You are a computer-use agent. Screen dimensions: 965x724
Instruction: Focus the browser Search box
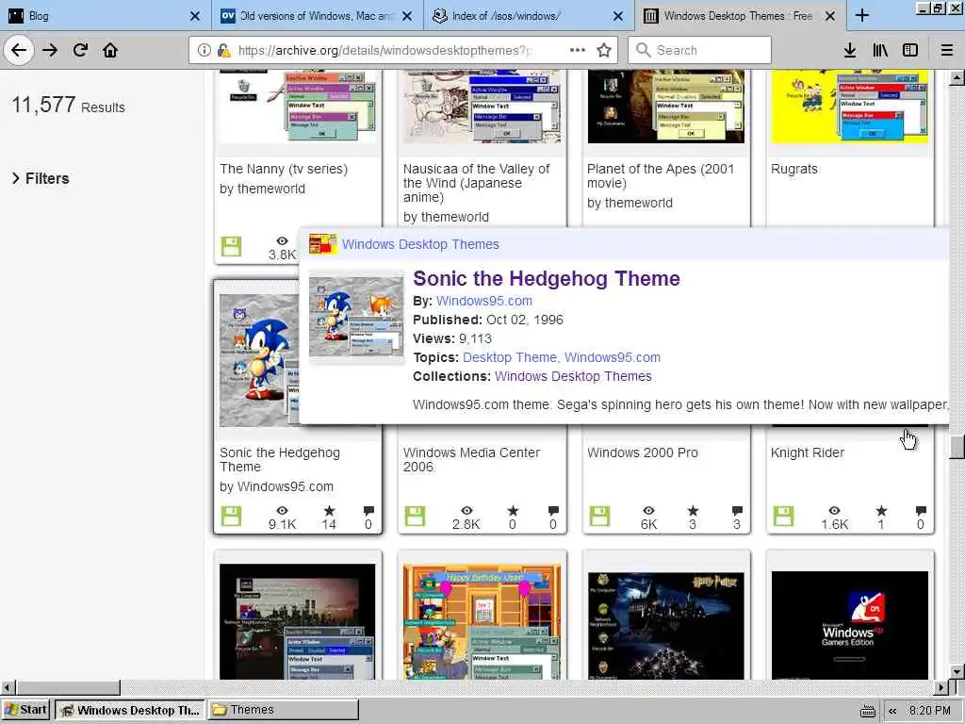[699, 51]
